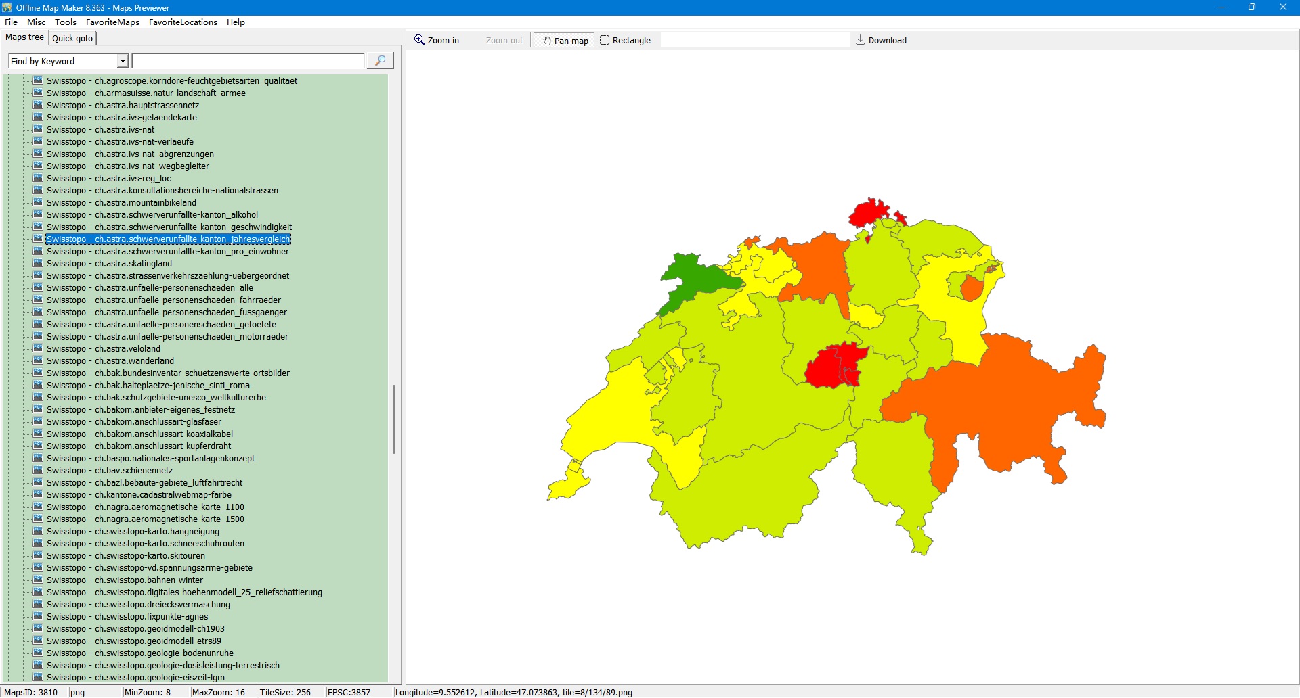This screenshot has height=698, width=1300.
Task: Click the map icon beside ch.bav.schienennetz
Action: 39,471
